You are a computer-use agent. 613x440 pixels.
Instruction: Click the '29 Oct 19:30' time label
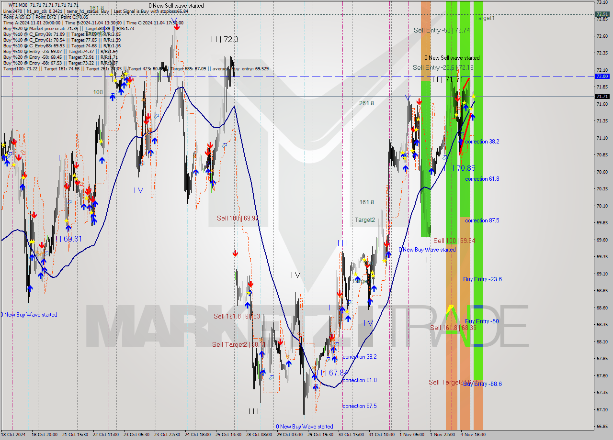[320, 435]
